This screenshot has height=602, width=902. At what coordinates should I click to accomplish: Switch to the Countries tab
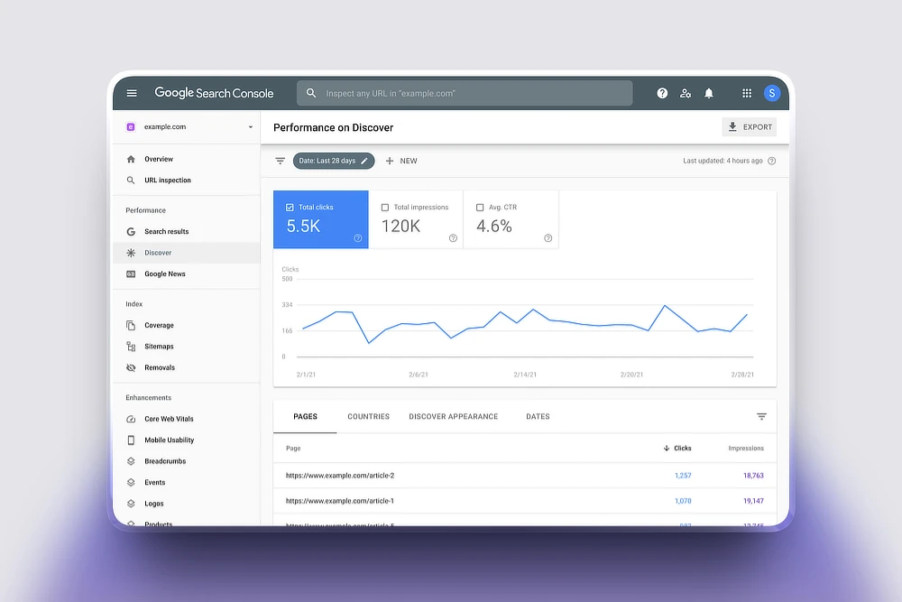point(369,417)
